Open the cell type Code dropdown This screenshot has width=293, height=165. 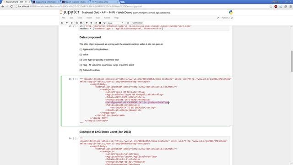(x=115, y=23)
